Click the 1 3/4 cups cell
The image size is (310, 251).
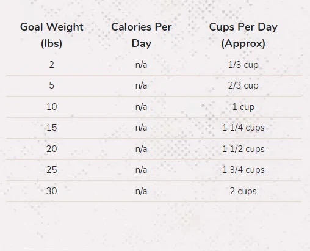tap(243, 170)
